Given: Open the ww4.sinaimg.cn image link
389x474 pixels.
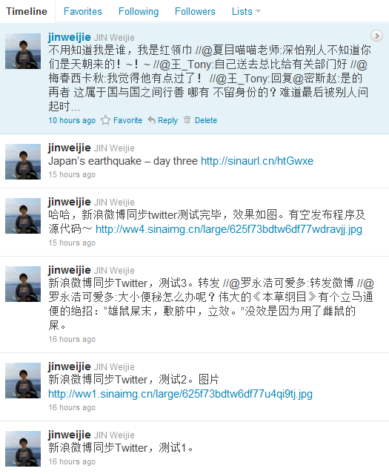Looking at the screenshot, I should (x=229, y=229).
